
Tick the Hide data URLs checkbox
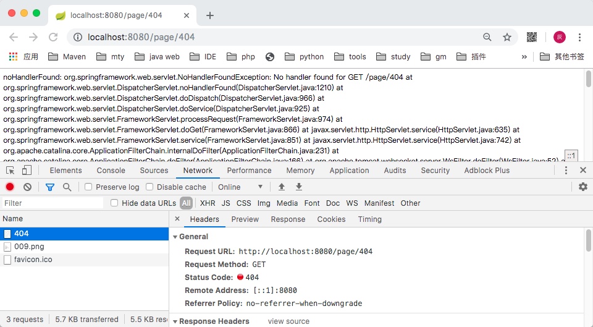tap(114, 203)
